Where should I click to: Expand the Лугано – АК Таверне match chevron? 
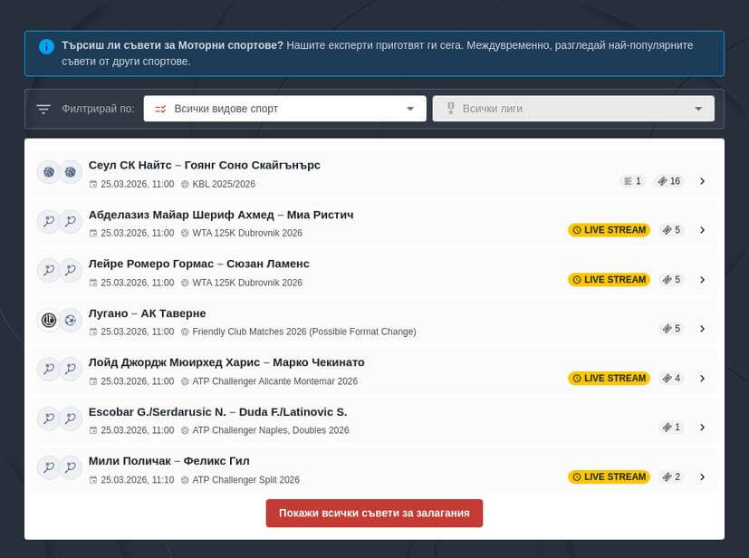point(702,329)
